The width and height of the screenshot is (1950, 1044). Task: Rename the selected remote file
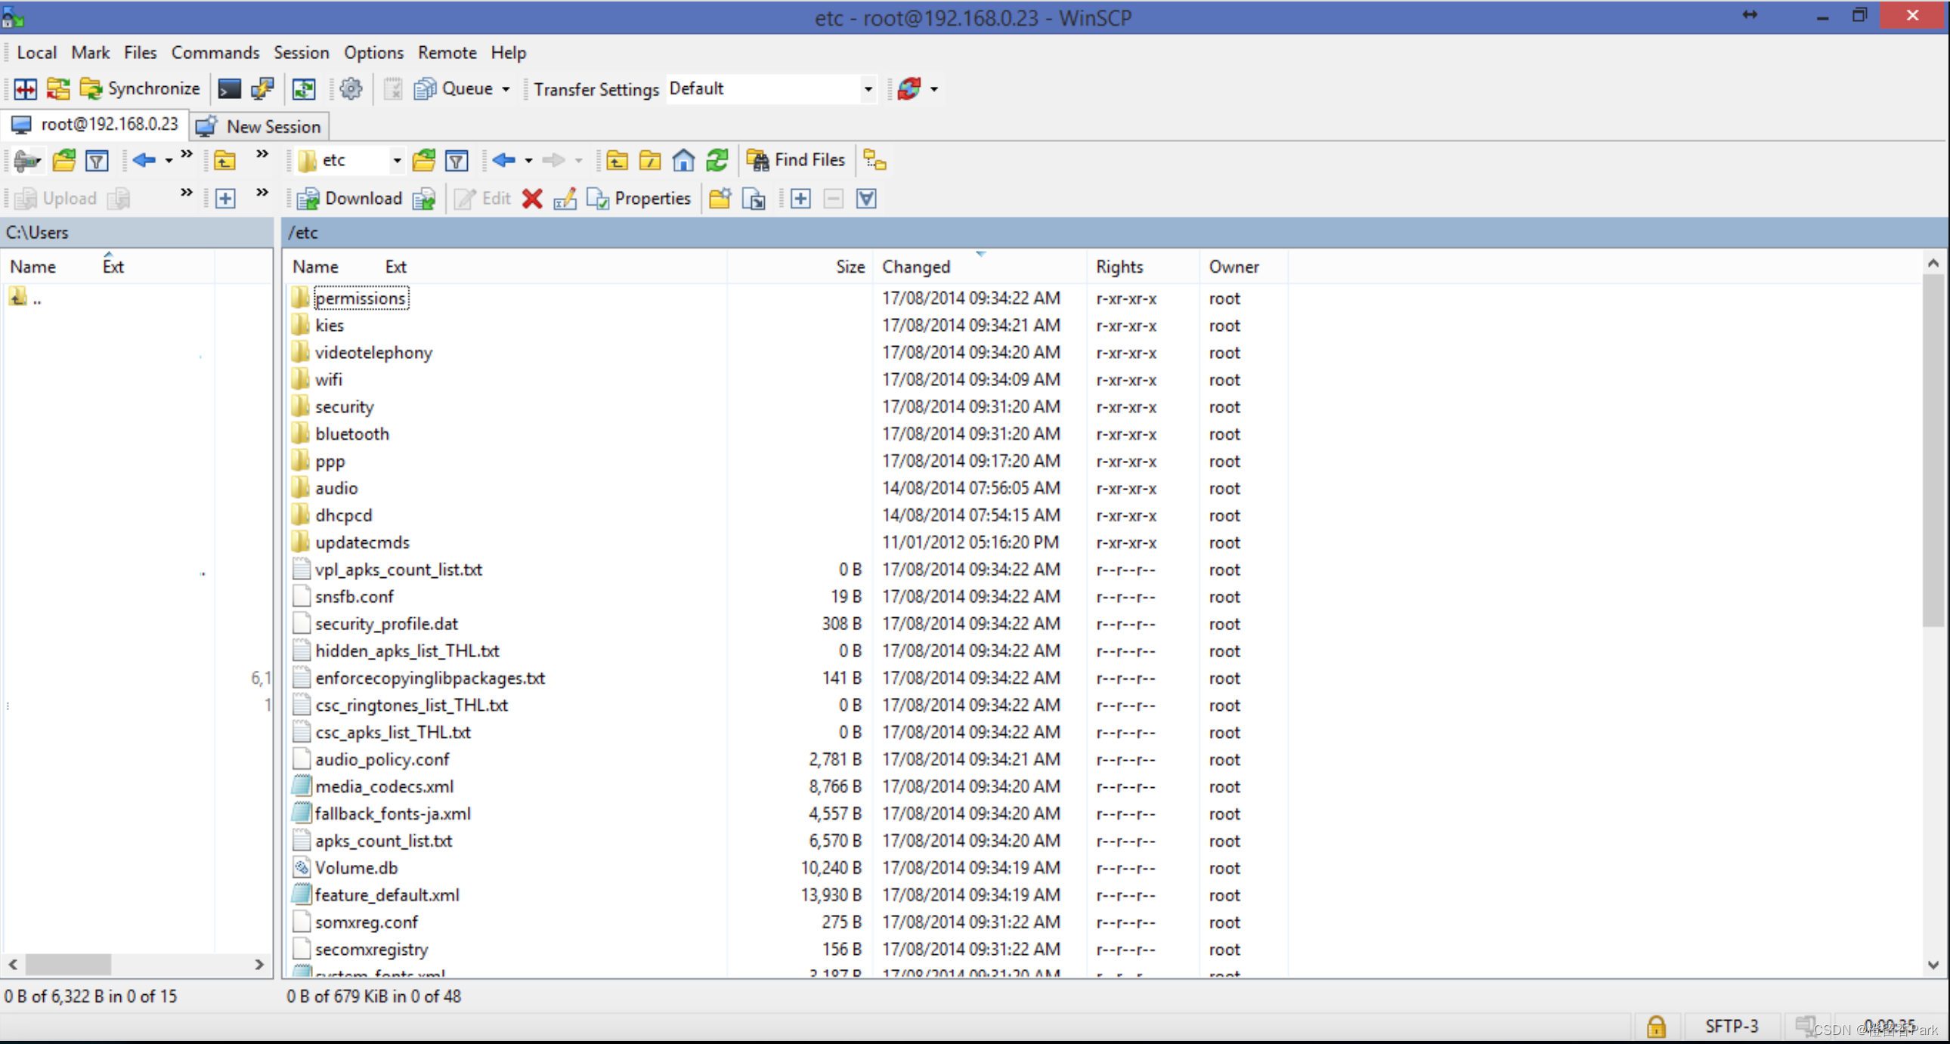pyautogui.click(x=565, y=199)
